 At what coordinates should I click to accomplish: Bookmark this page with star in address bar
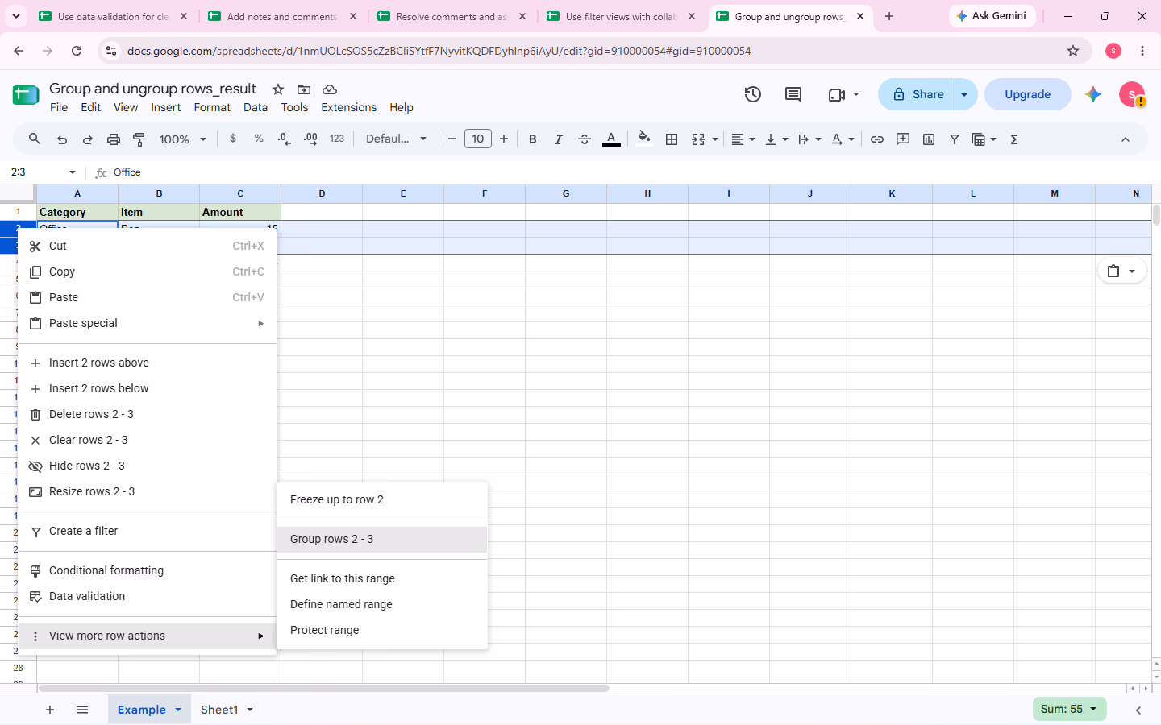tap(1073, 51)
